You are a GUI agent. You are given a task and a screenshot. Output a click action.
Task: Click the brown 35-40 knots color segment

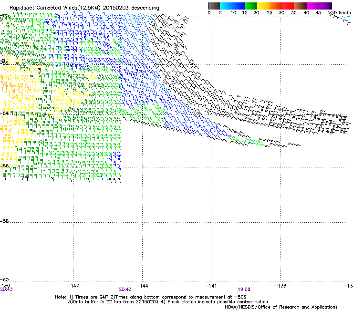[x=301, y=6]
